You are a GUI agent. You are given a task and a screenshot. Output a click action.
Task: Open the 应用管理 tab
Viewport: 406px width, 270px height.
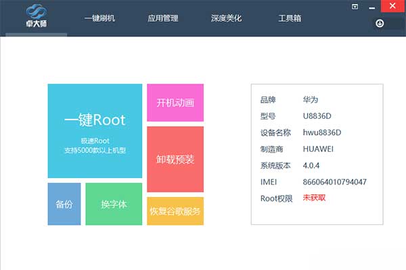tap(163, 18)
